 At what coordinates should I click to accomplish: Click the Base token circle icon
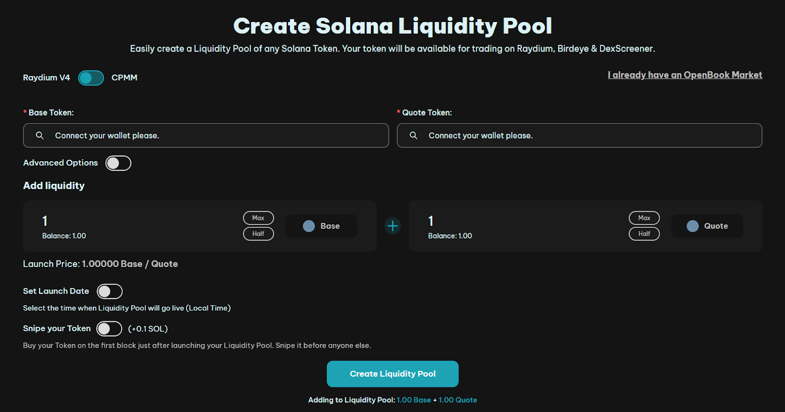pyautogui.click(x=309, y=226)
